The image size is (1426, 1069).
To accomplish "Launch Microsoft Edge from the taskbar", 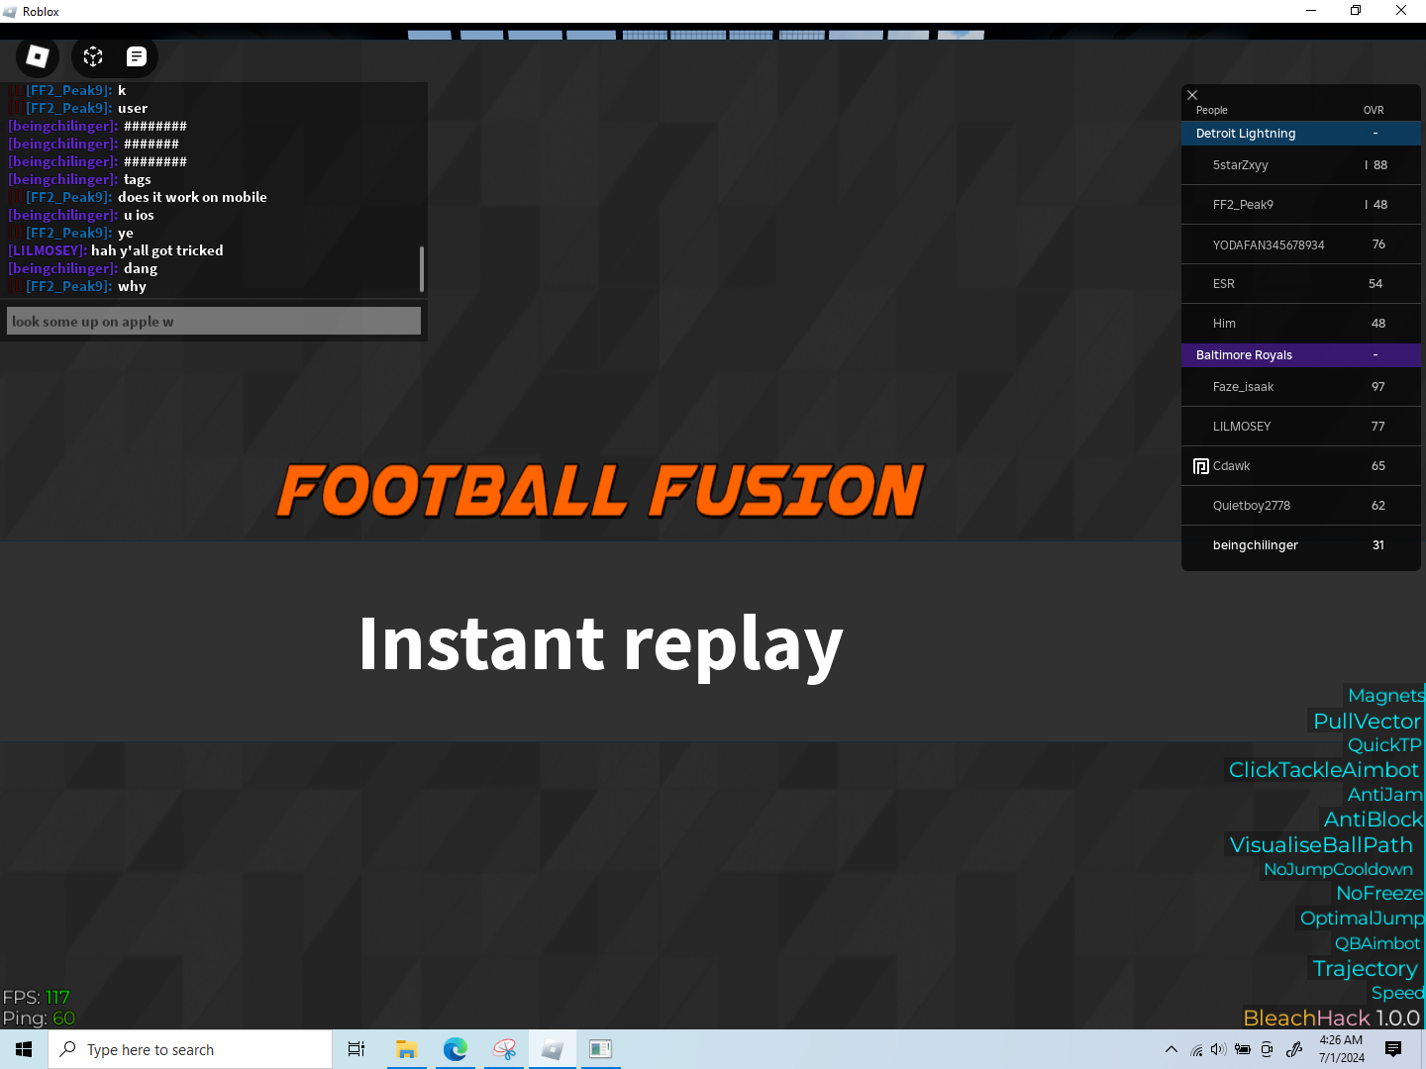I will [456, 1049].
